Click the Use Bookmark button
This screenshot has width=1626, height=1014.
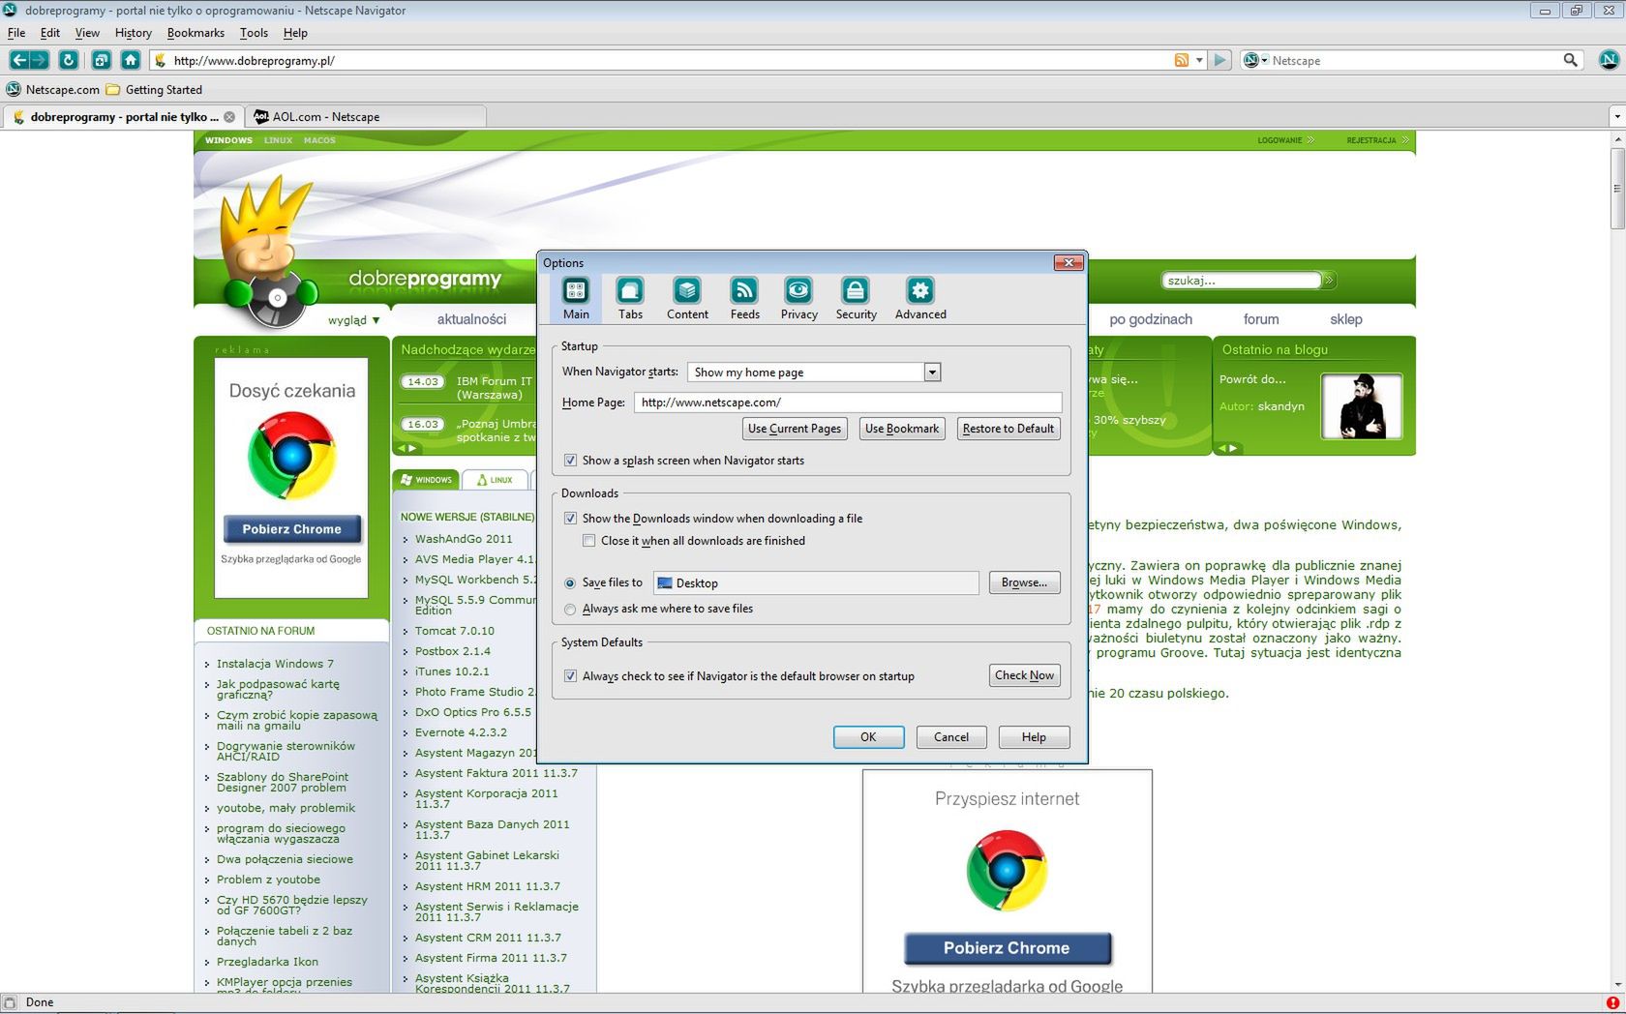click(x=902, y=429)
